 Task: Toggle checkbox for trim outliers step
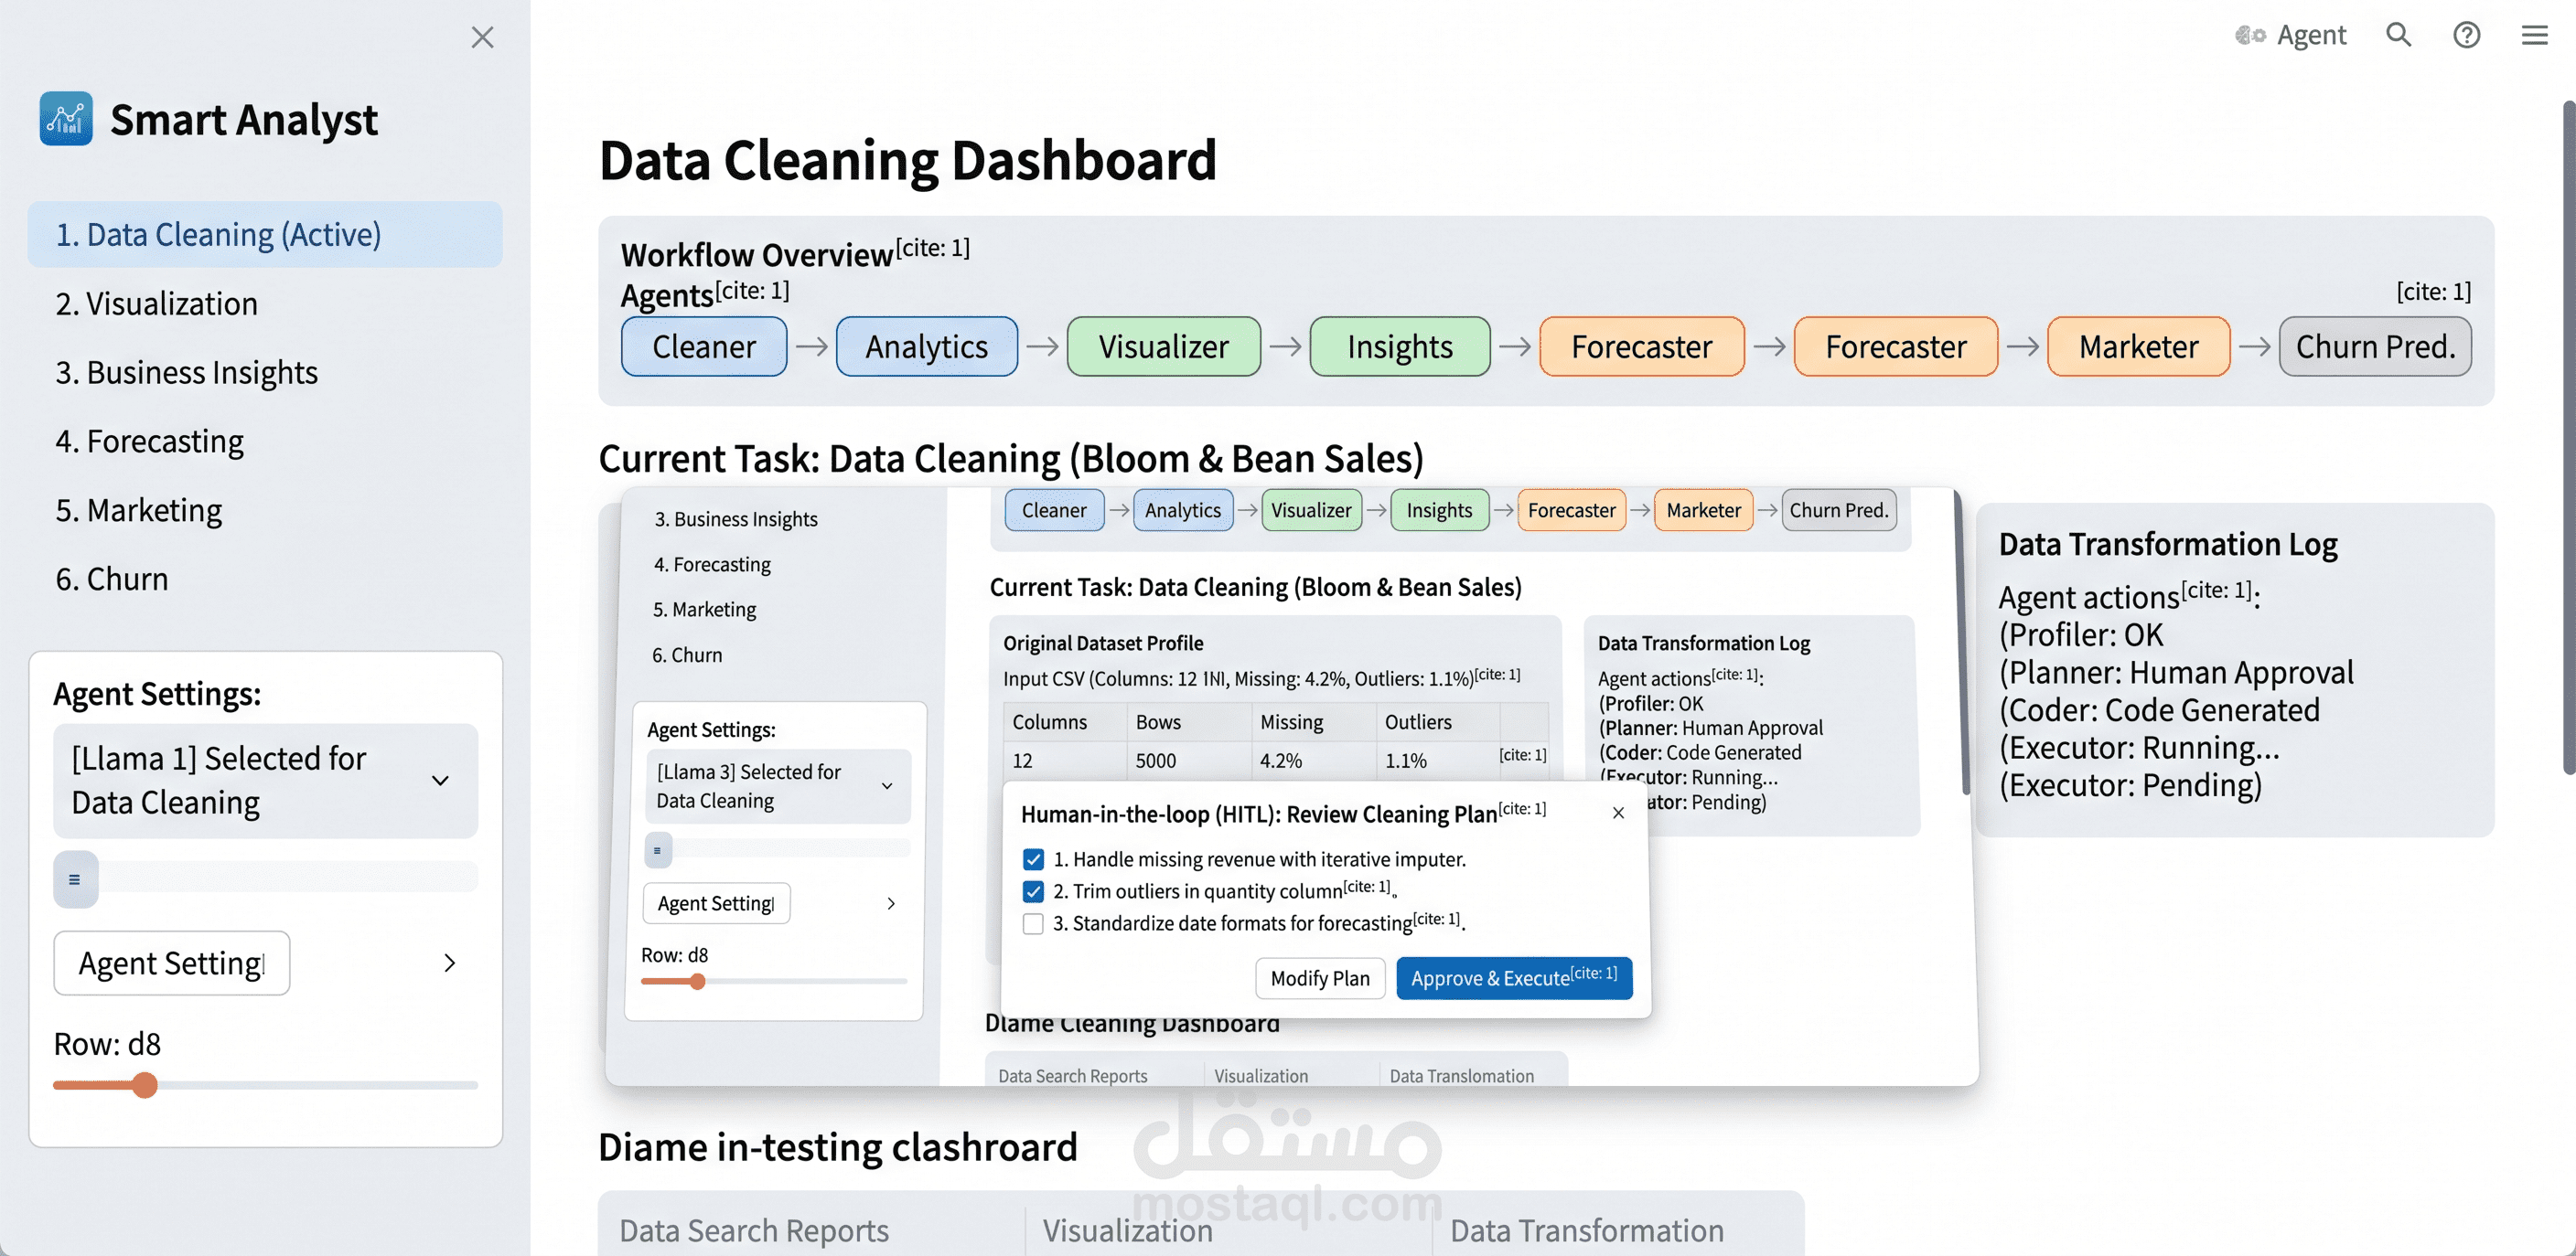click(x=1033, y=891)
